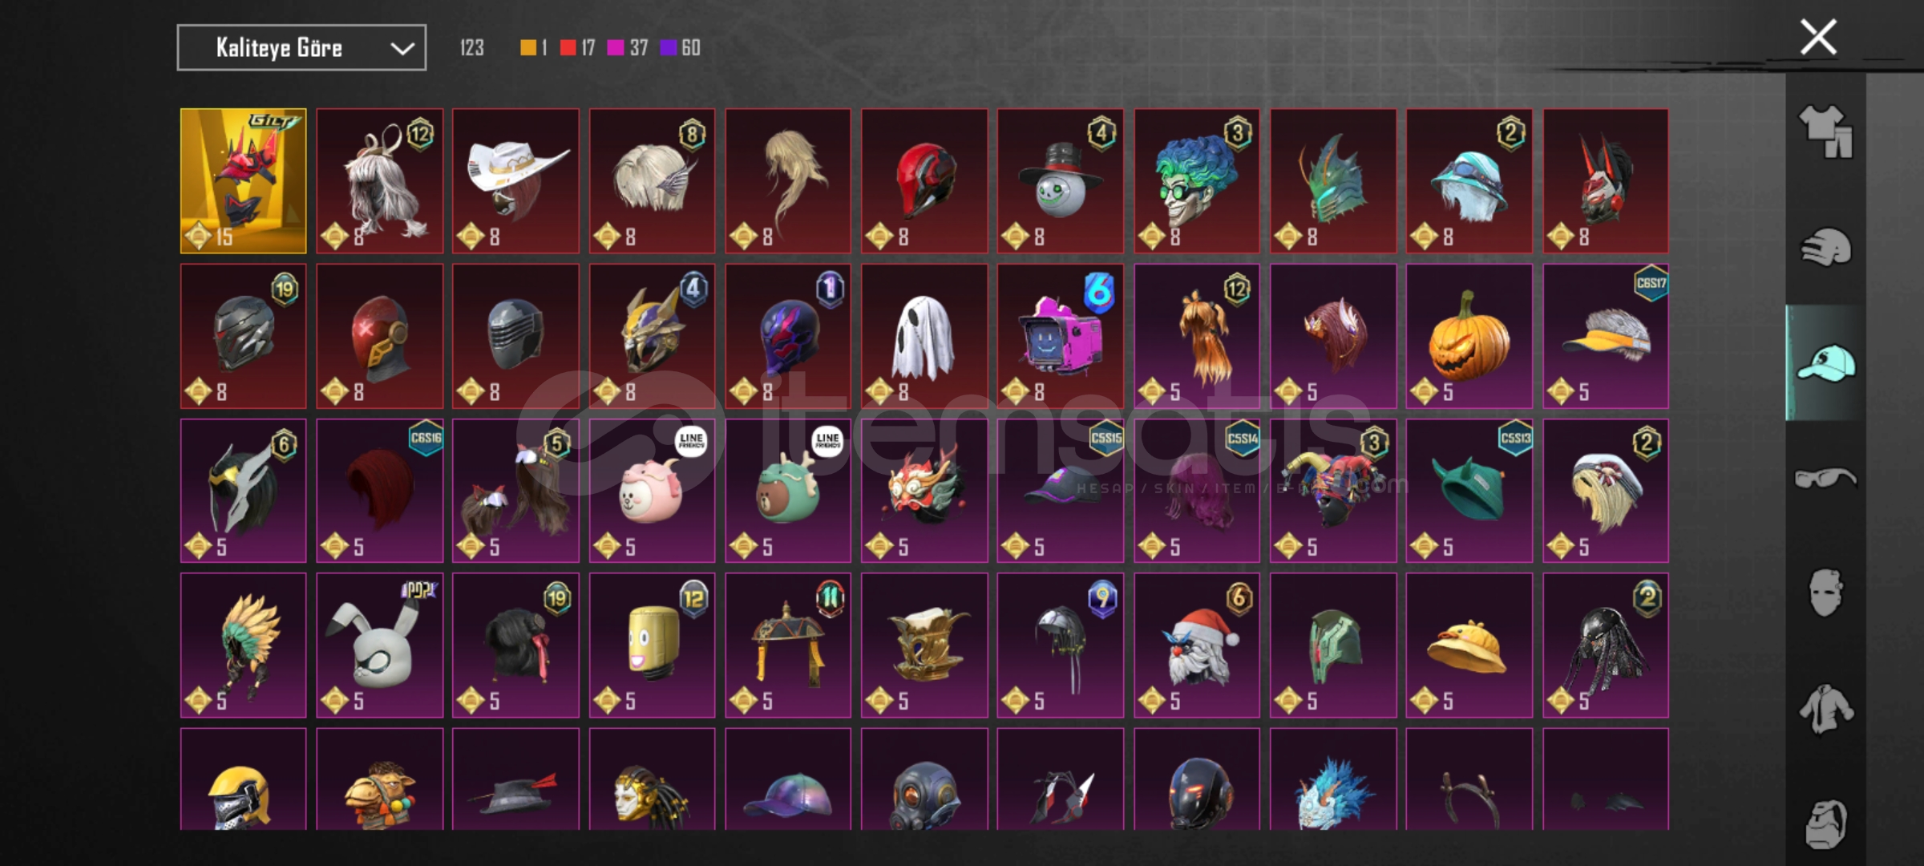
Task: Open the face mask category icon
Action: [x=1825, y=593]
